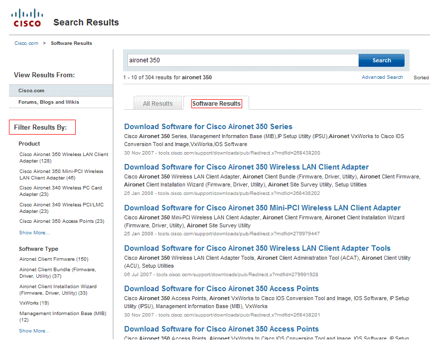The width and height of the screenshot is (430, 340).
Task: Click the Sorted label near Advanced Search
Action: click(421, 77)
